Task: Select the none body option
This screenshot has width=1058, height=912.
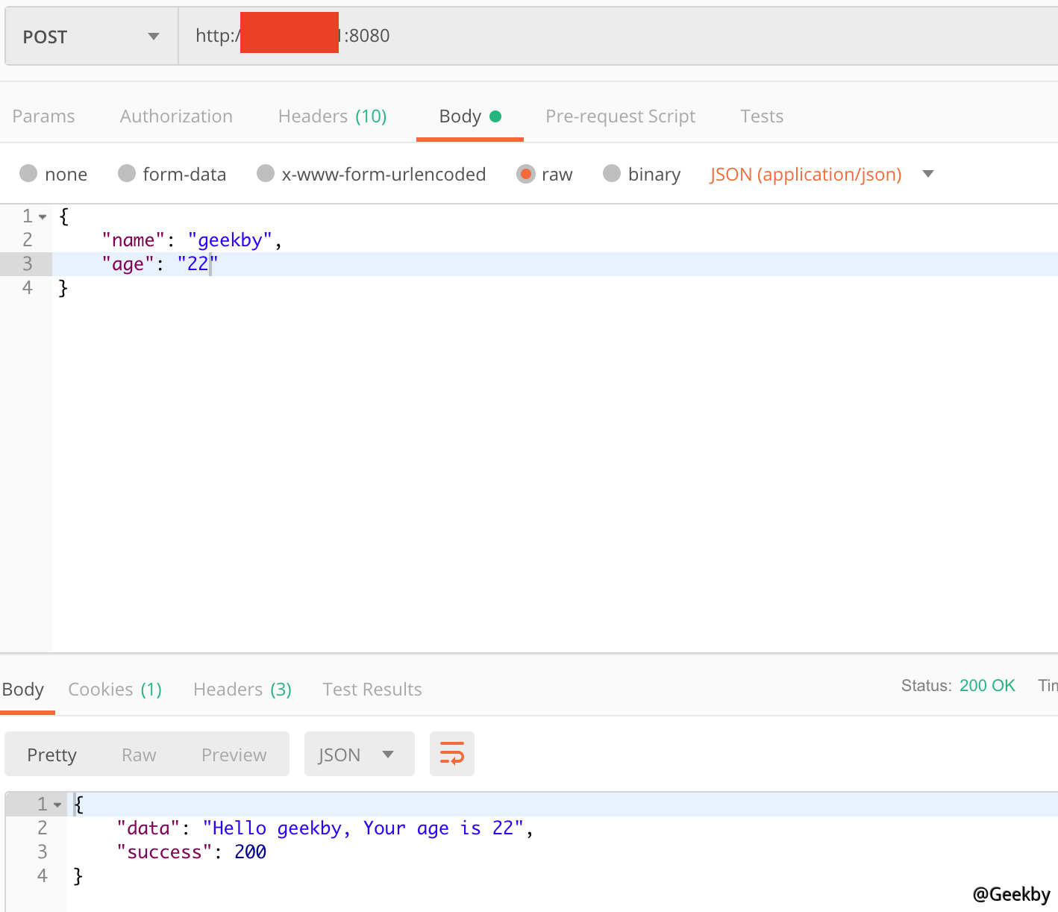Action: [28, 174]
